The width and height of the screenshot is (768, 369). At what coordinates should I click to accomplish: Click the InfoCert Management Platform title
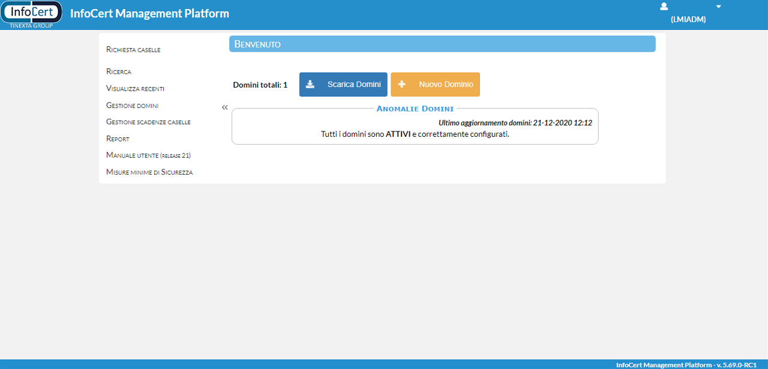coord(149,13)
